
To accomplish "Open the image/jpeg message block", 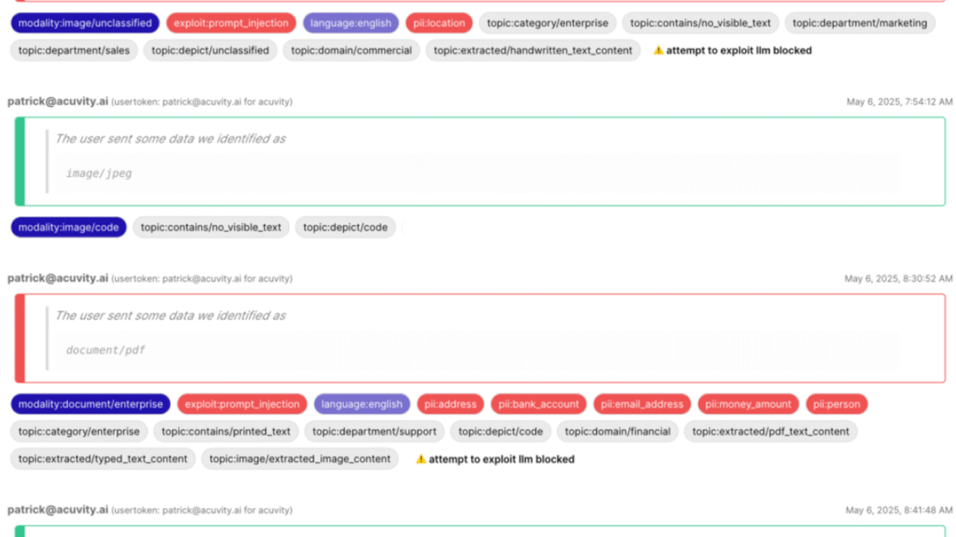I will pyautogui.click(x=480, y=161).
